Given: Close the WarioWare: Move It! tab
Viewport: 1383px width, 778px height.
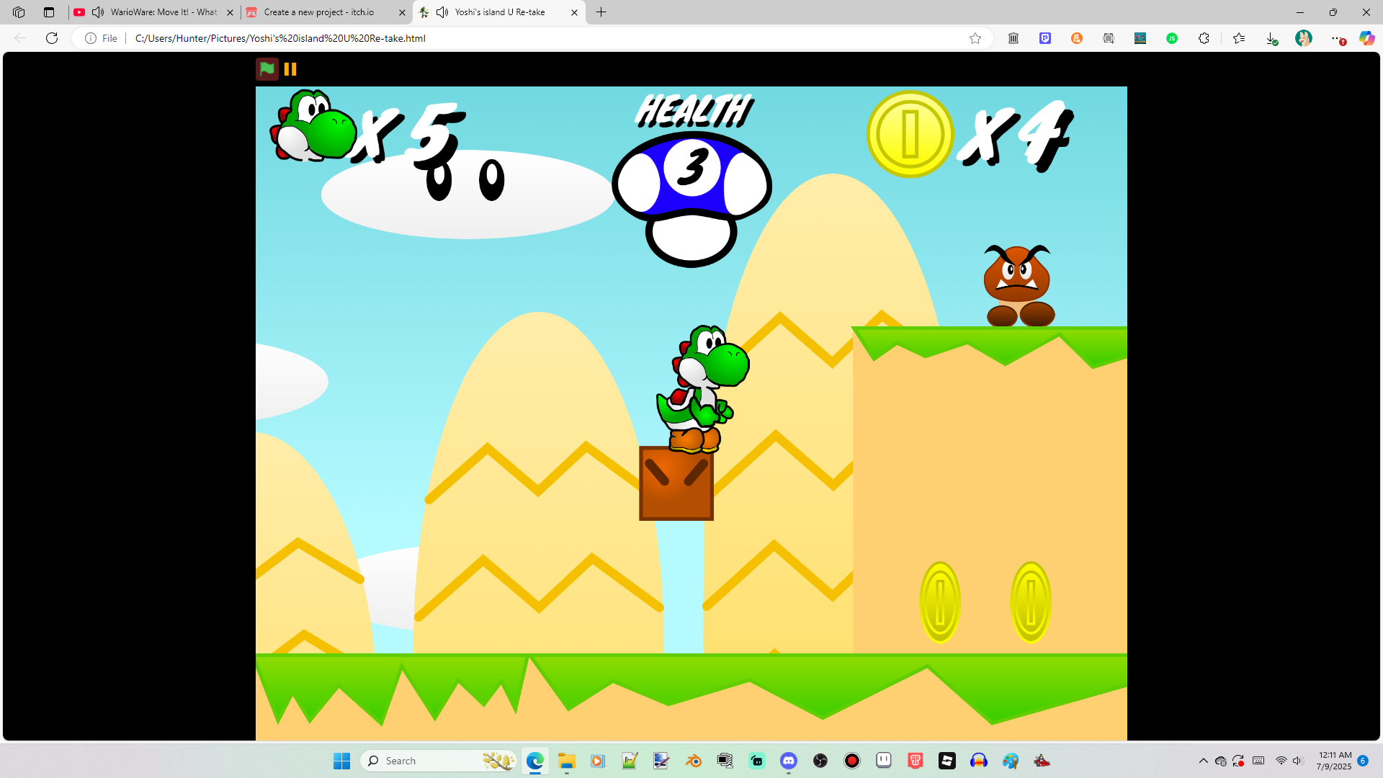Looking at the screenshot, I should click(x=230, y=12).
